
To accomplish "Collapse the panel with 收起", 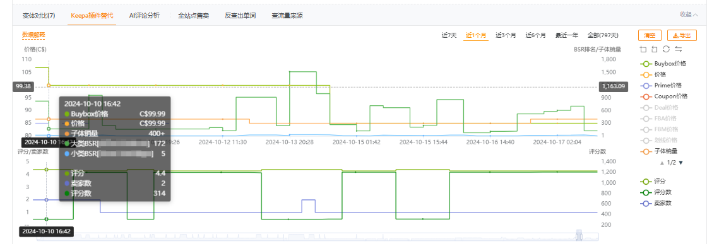I will tap(688, 15).
